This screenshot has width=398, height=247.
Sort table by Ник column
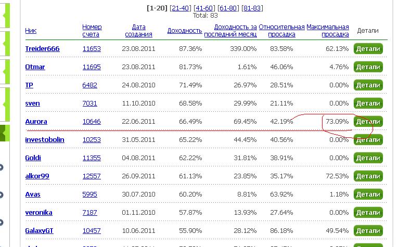click(31, 31)
